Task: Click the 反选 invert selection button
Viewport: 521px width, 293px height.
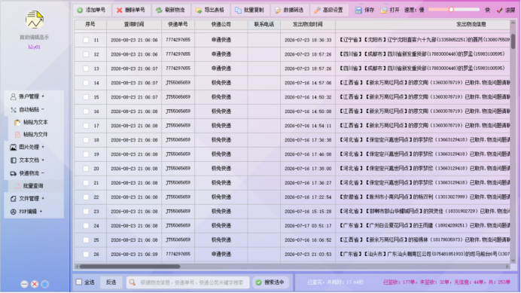Action: pos(111,282)
